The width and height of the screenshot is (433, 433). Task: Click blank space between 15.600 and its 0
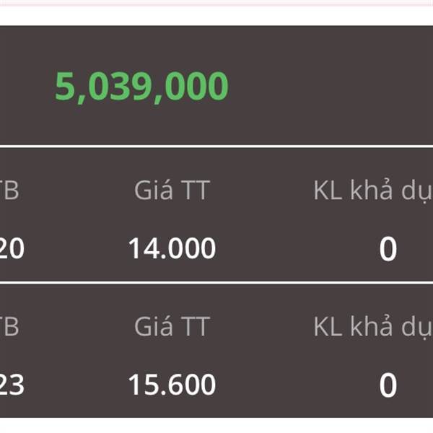pos(297,385)
